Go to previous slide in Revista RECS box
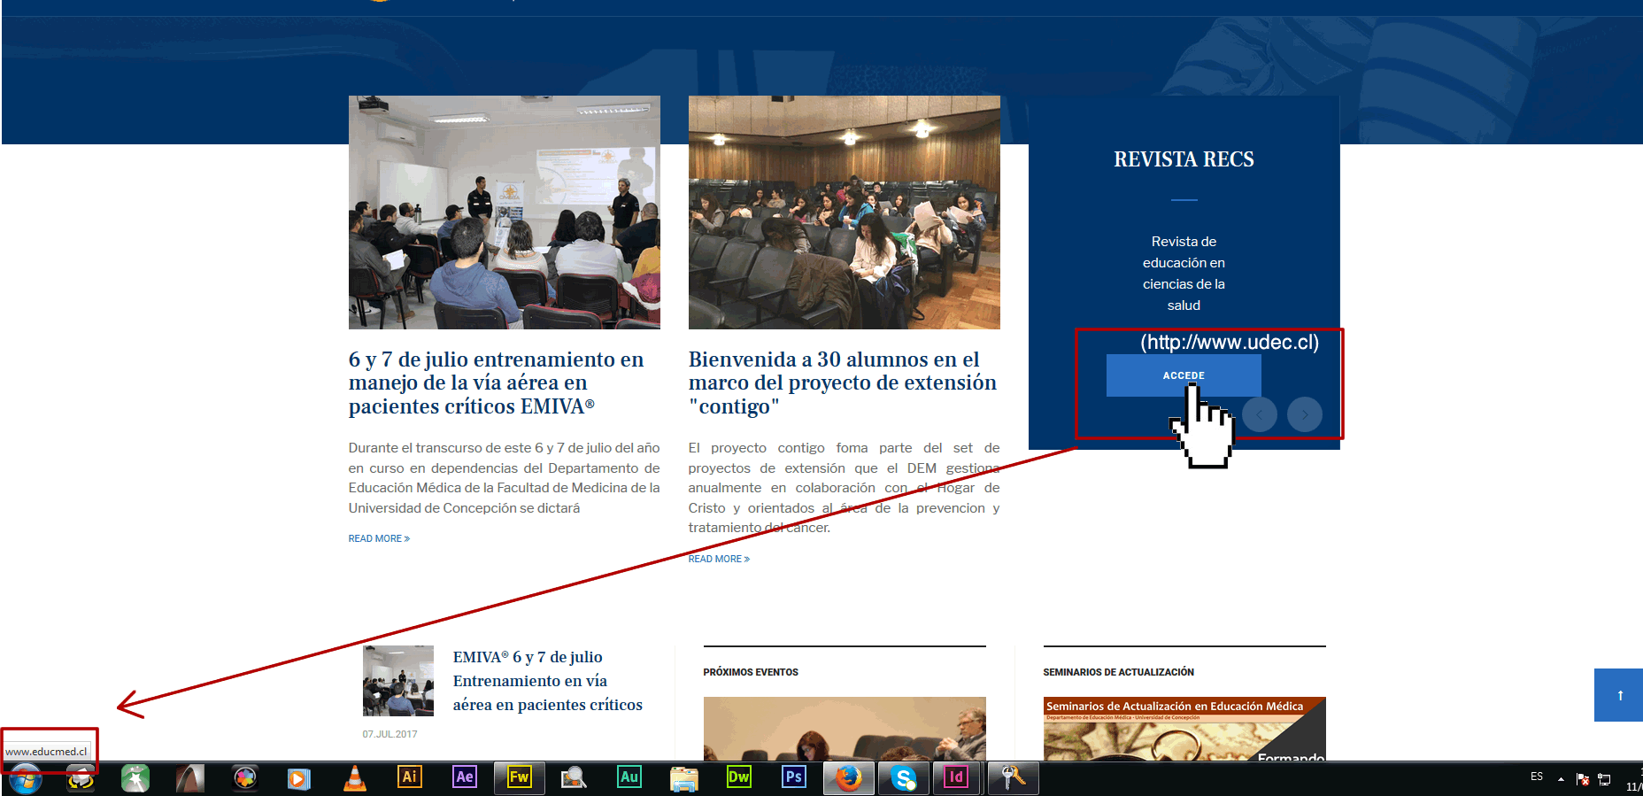1643x796 pixels. click(1260, 414)
